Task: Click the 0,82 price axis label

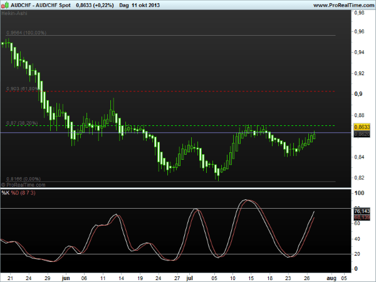Action: (x=359, y=178)
